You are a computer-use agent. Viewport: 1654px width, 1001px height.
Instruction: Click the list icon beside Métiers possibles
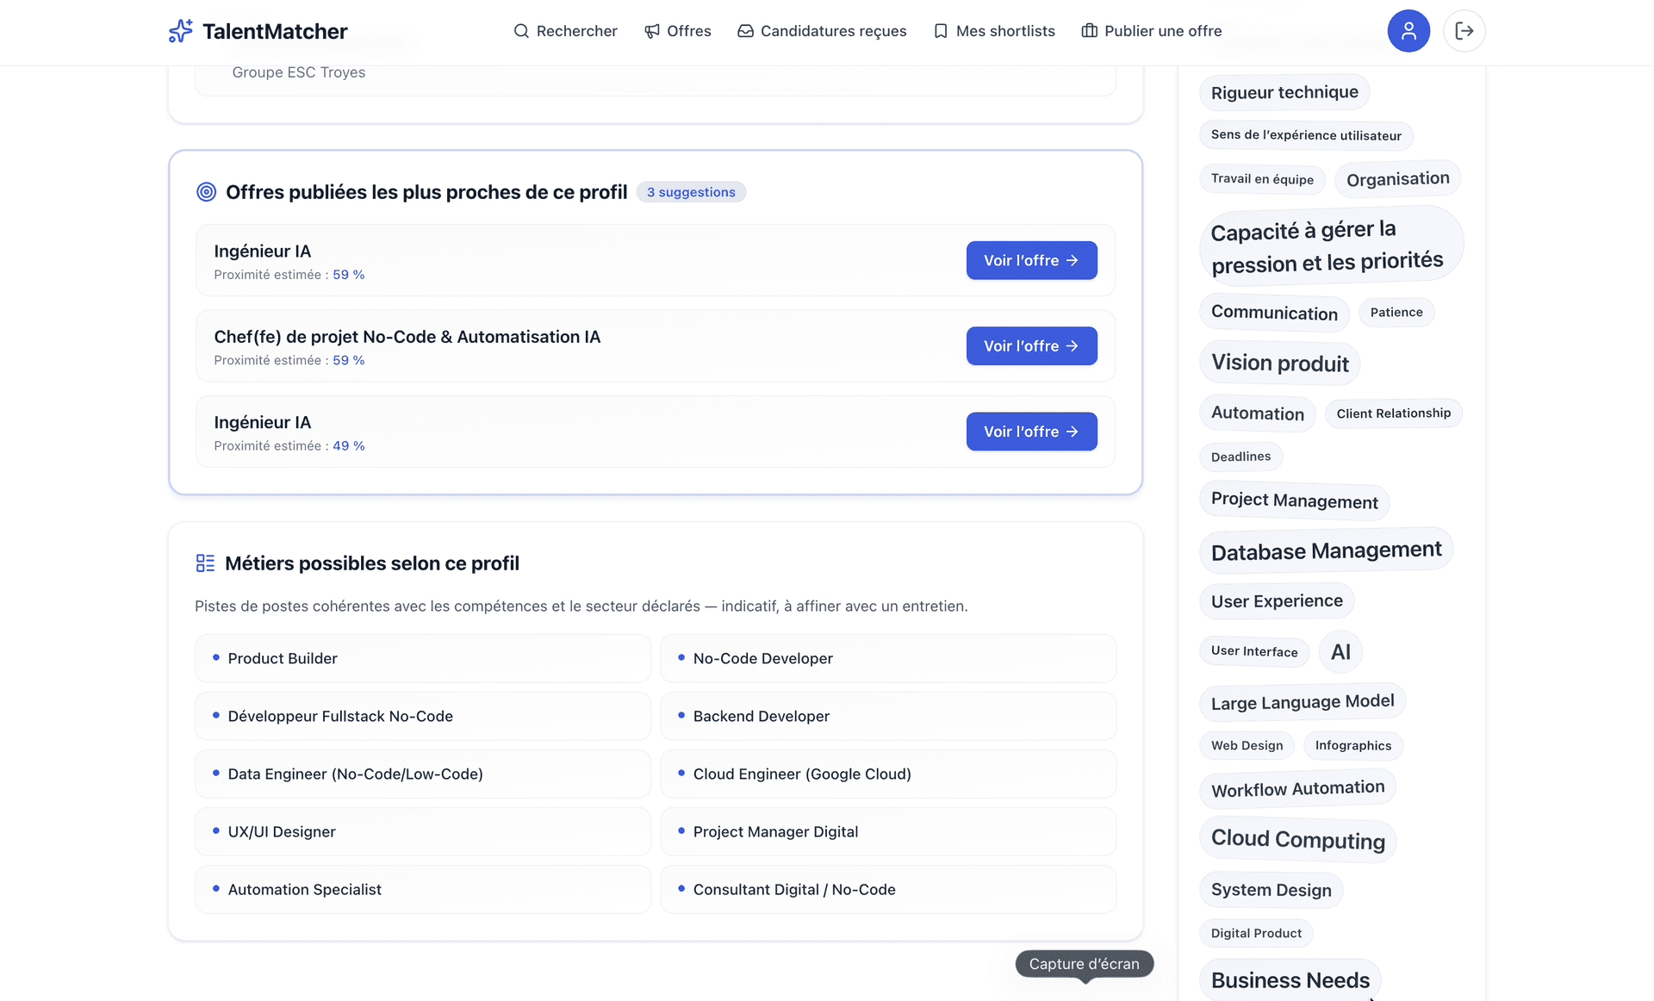point(205,563)
